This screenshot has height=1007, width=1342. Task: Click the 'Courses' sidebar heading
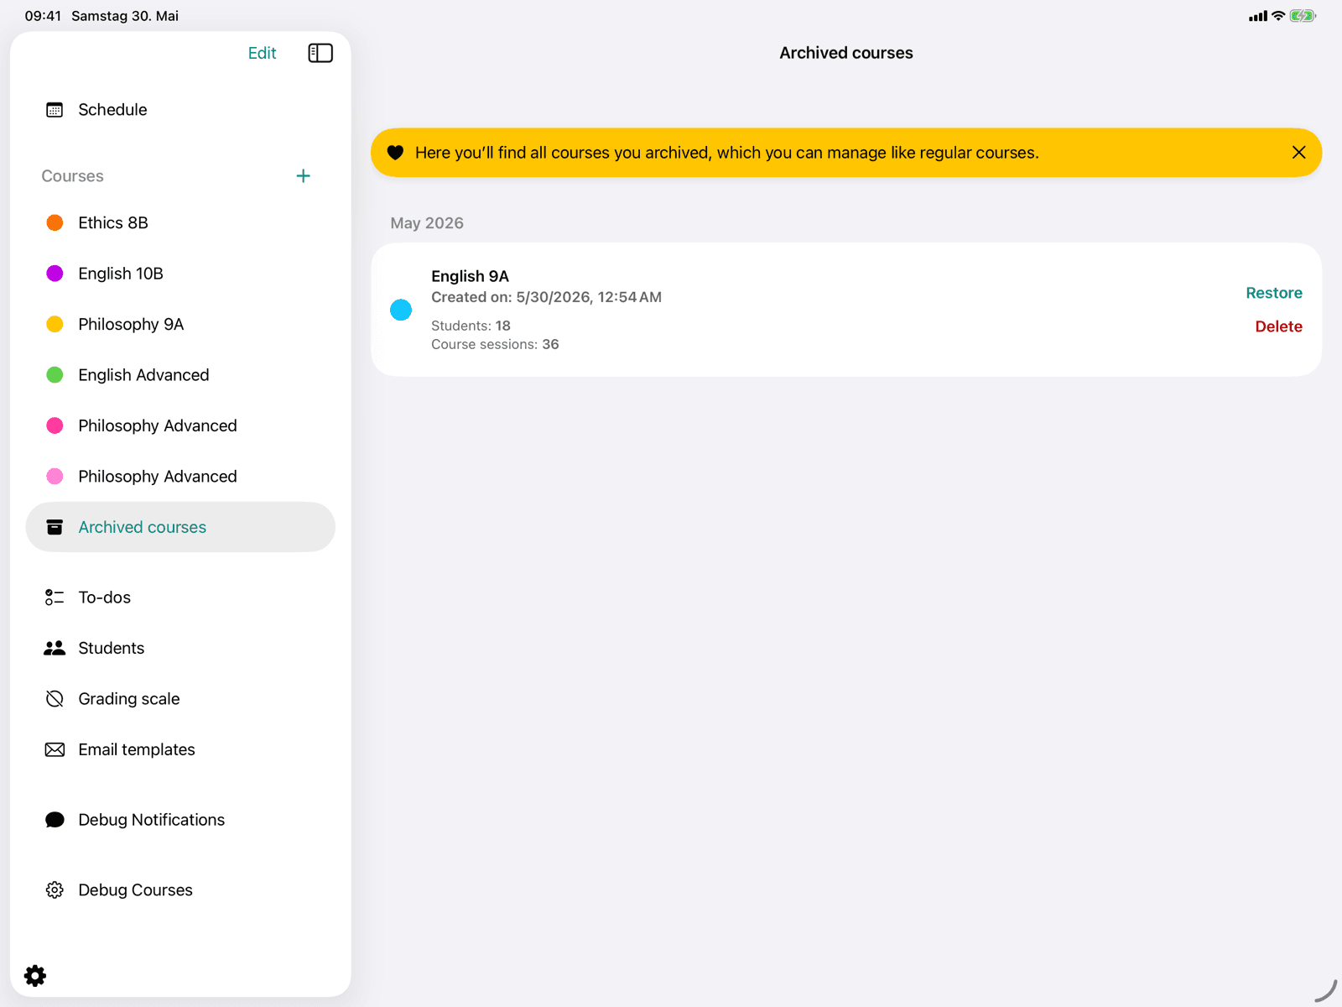(x=73, y=176)
